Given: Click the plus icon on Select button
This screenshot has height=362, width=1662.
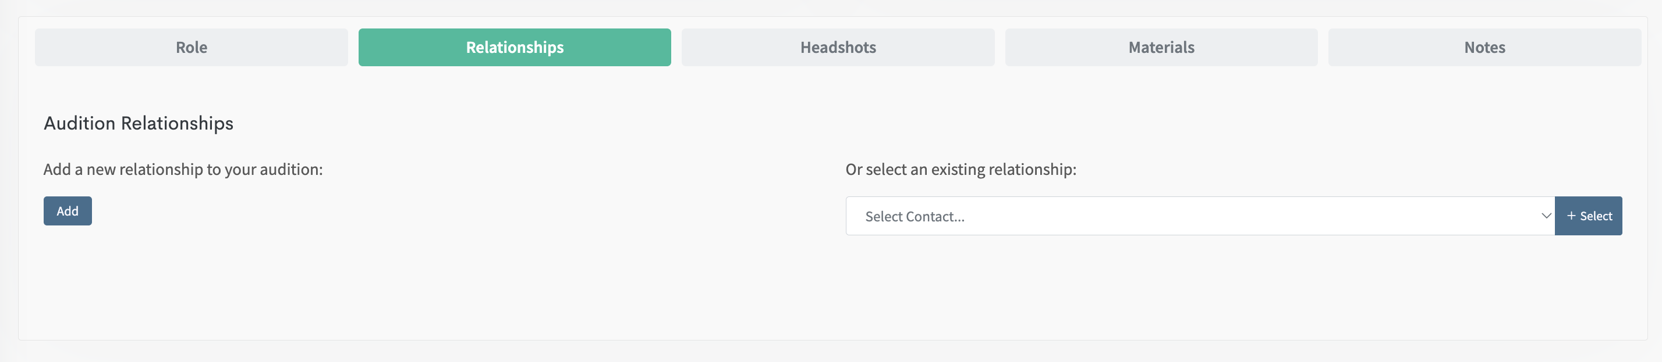Looking at the screenshot, I should click(1571, 216).
